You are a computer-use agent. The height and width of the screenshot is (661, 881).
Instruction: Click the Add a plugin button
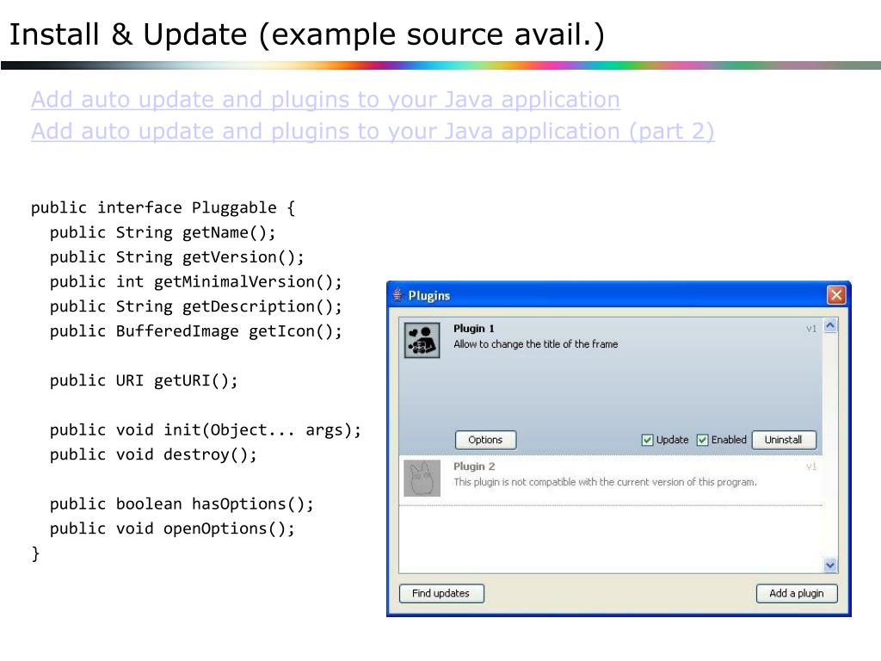coord(797,594)
